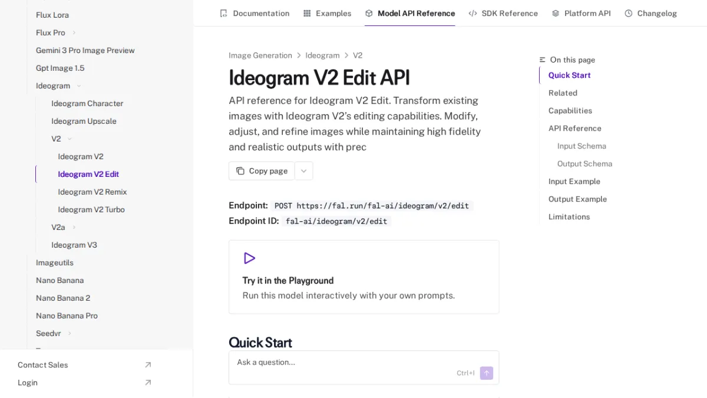This screenshot has width=707, height=398.
Task: Open the Copy page options dropdown
Action: point(303,171)
